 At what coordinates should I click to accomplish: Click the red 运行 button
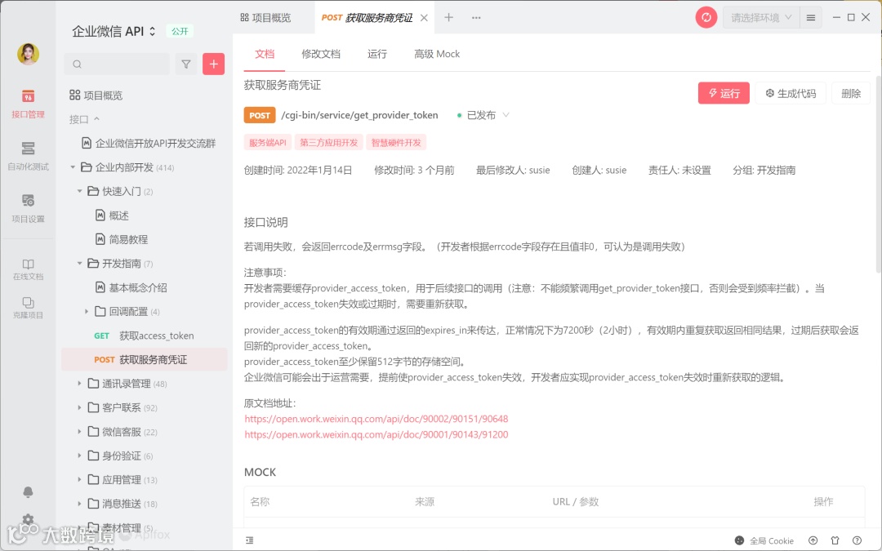tap(724, 93)
